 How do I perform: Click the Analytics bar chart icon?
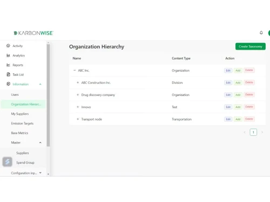8,55
